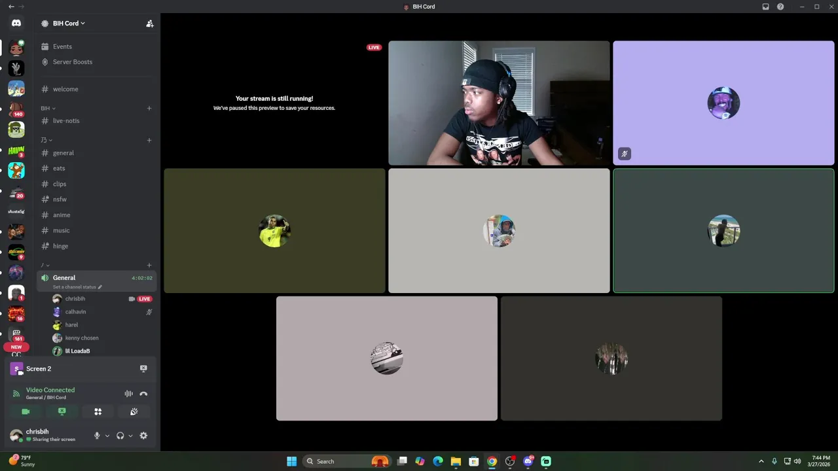838x471 pixels.
Task: Focus the green-outlined speaking participant tile
Action: [x=723, y=231]
